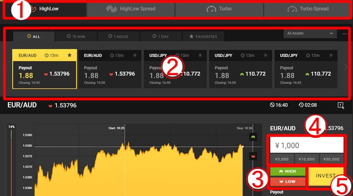Open the HighLow Spread tab
This screenshot has width=353, height=196.
coord(131,9)
